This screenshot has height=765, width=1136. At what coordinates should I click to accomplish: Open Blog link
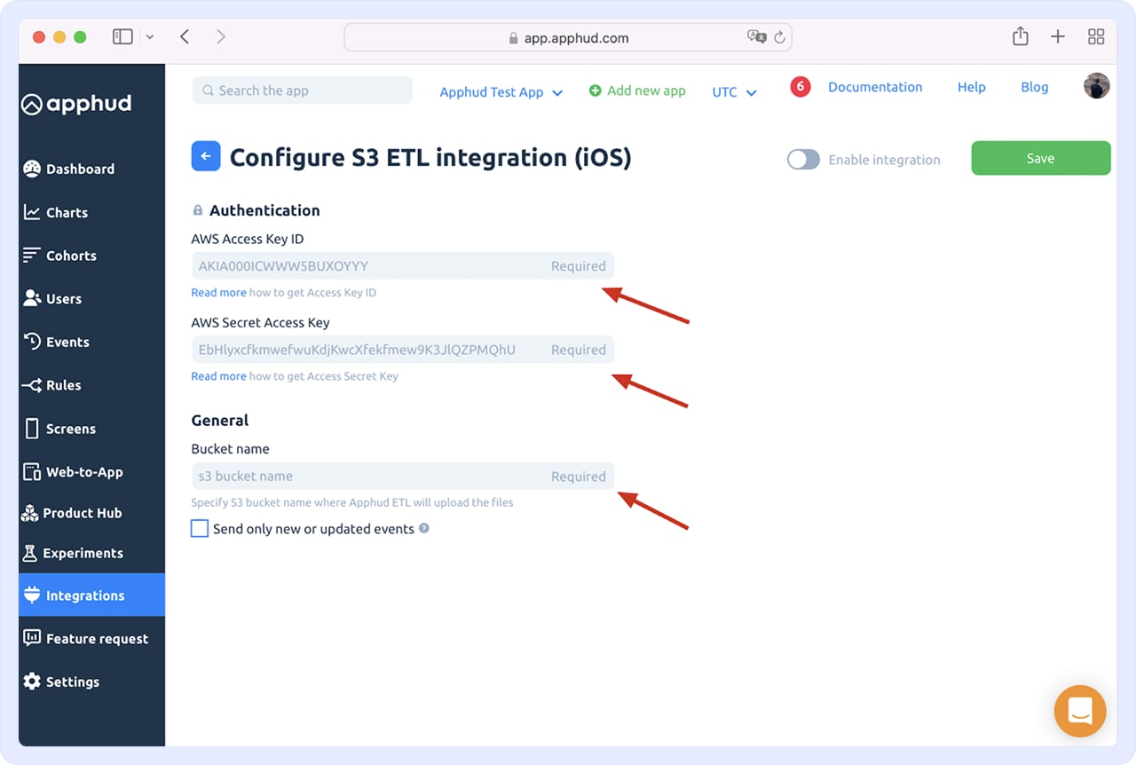click(x=1035, y=87)
